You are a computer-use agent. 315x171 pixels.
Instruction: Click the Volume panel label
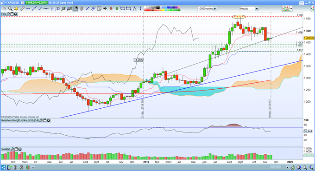click(6, 149)
